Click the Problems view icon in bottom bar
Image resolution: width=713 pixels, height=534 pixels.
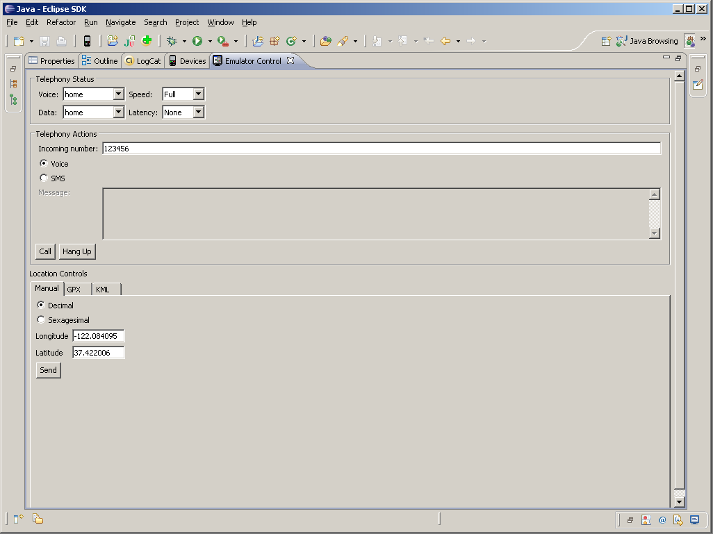(646, 520)
